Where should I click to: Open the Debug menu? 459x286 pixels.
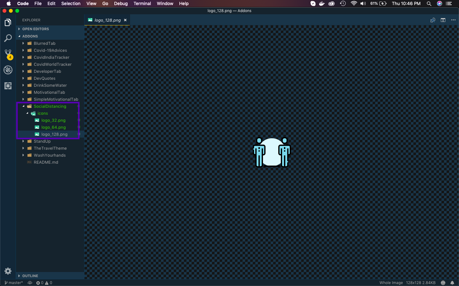click(121, 3)
